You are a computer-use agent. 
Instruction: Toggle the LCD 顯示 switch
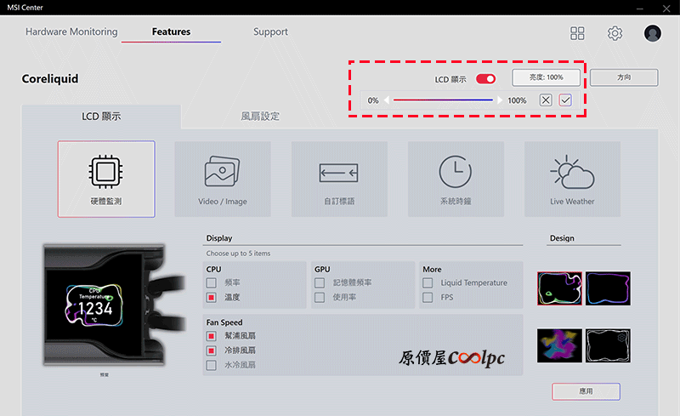485,79
